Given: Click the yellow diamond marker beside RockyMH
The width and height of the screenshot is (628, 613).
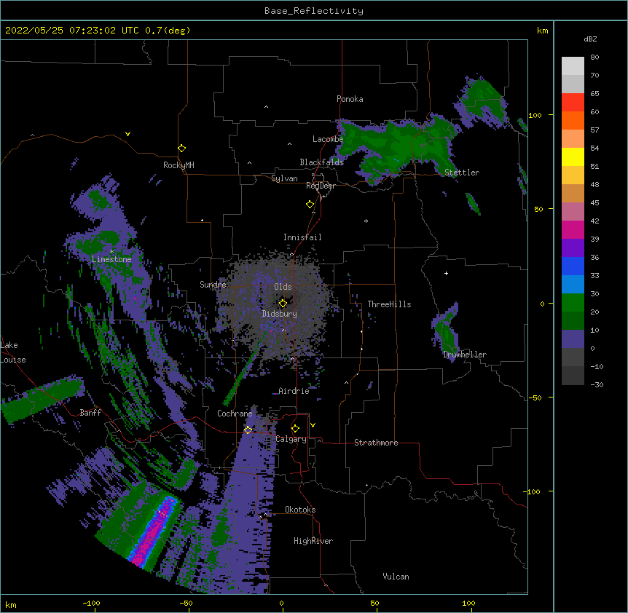Looking at the screenshot, I should pyautogui.click(x=182, y=149).
